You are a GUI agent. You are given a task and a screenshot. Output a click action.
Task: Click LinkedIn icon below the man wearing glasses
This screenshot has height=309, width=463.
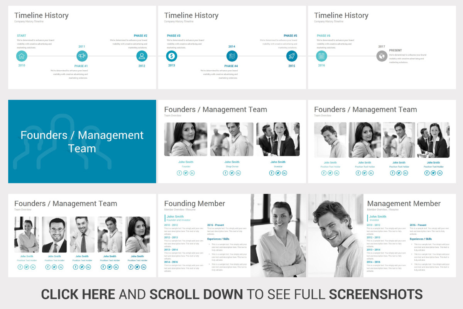pyautogui.click(x=61, y=267)
